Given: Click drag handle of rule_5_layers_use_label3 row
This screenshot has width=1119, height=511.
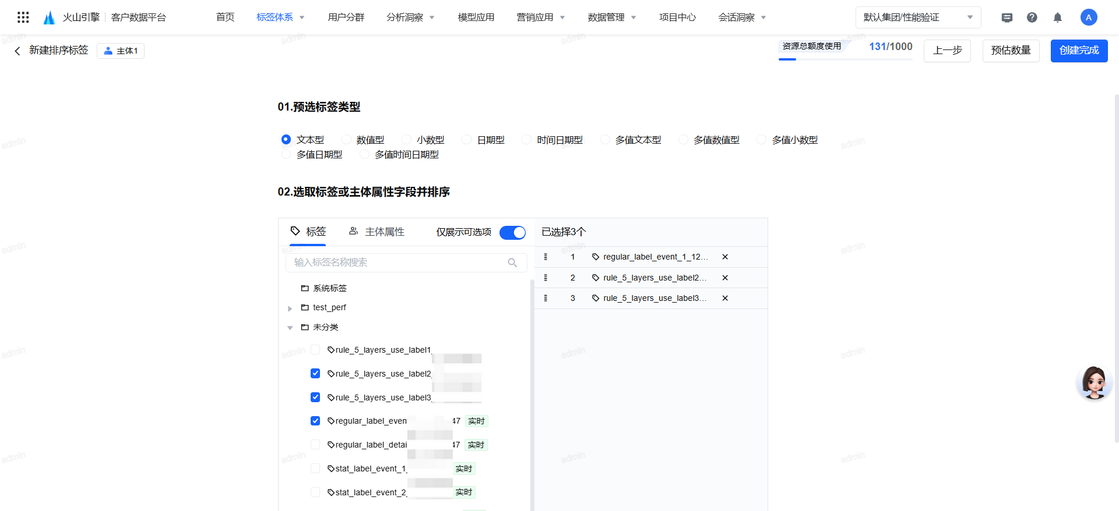Looking at the screenshot, I should [x=546, y=298].
